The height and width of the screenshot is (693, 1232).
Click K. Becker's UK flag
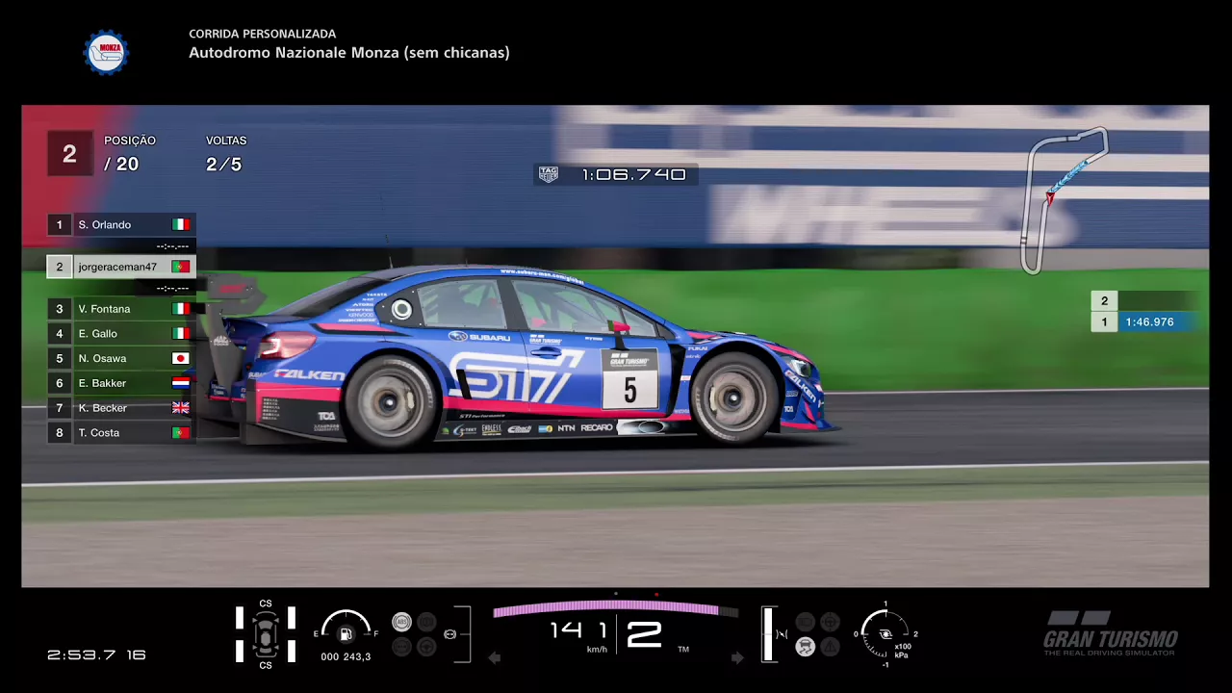click(x=181, y=408)
